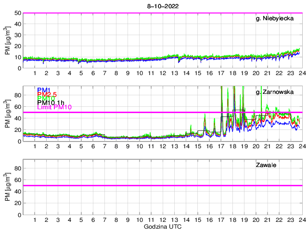Click the Y-axis PM label of the top plot
Viewport: 308px width, 231px height.
pyautogui.click(x=7, y=41)
